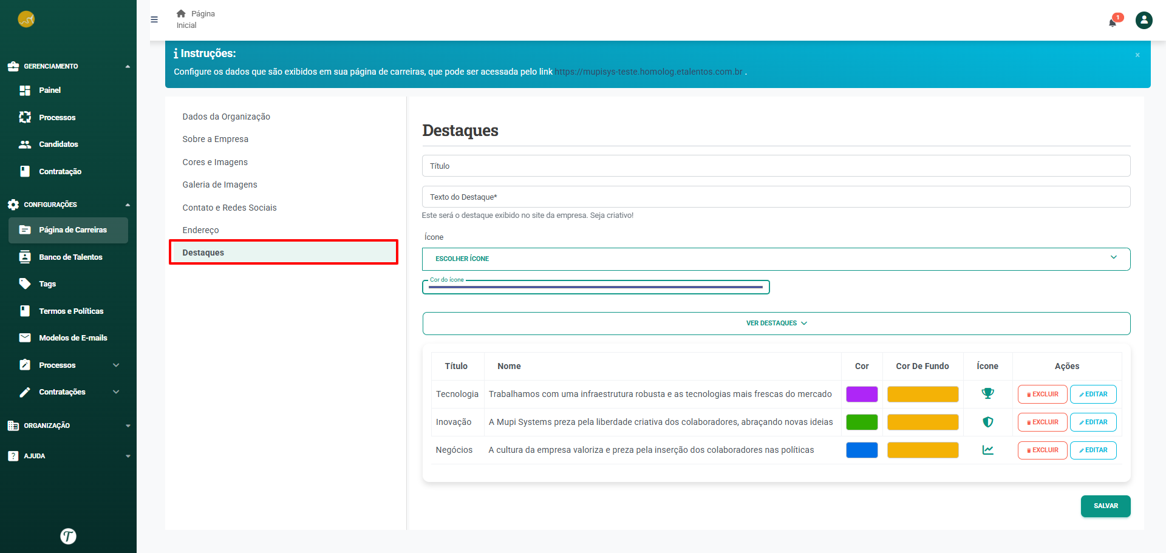1166x553 pixels.
Task: Click the shield icon in Inovação row
Action: [x=987, y=422]
